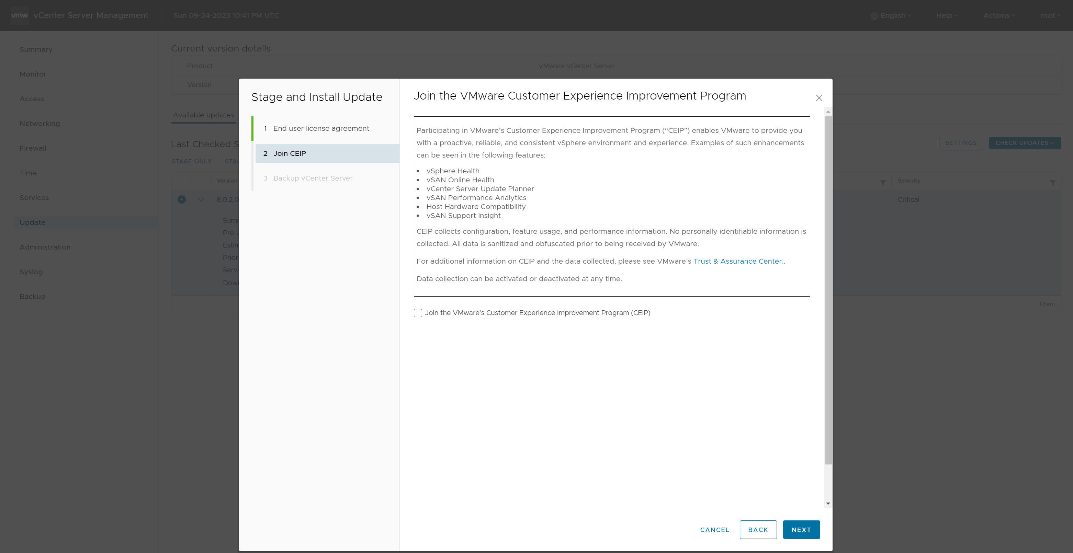This screenshot has width=1073, height=553.
Task: Select the 8.0.2.0 update radio button
Action: click(182, 199)
